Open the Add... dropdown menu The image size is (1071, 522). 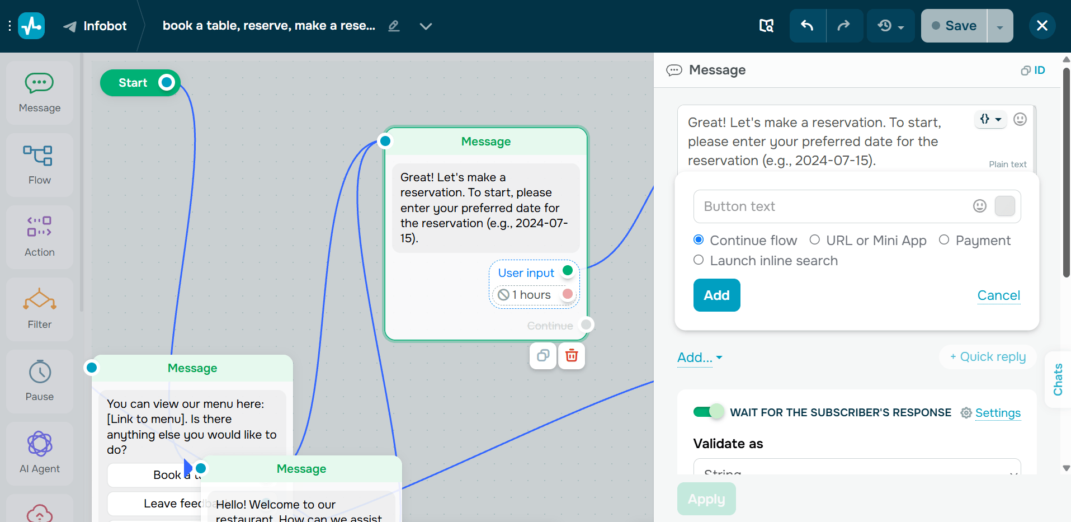[x=700, y=358]
